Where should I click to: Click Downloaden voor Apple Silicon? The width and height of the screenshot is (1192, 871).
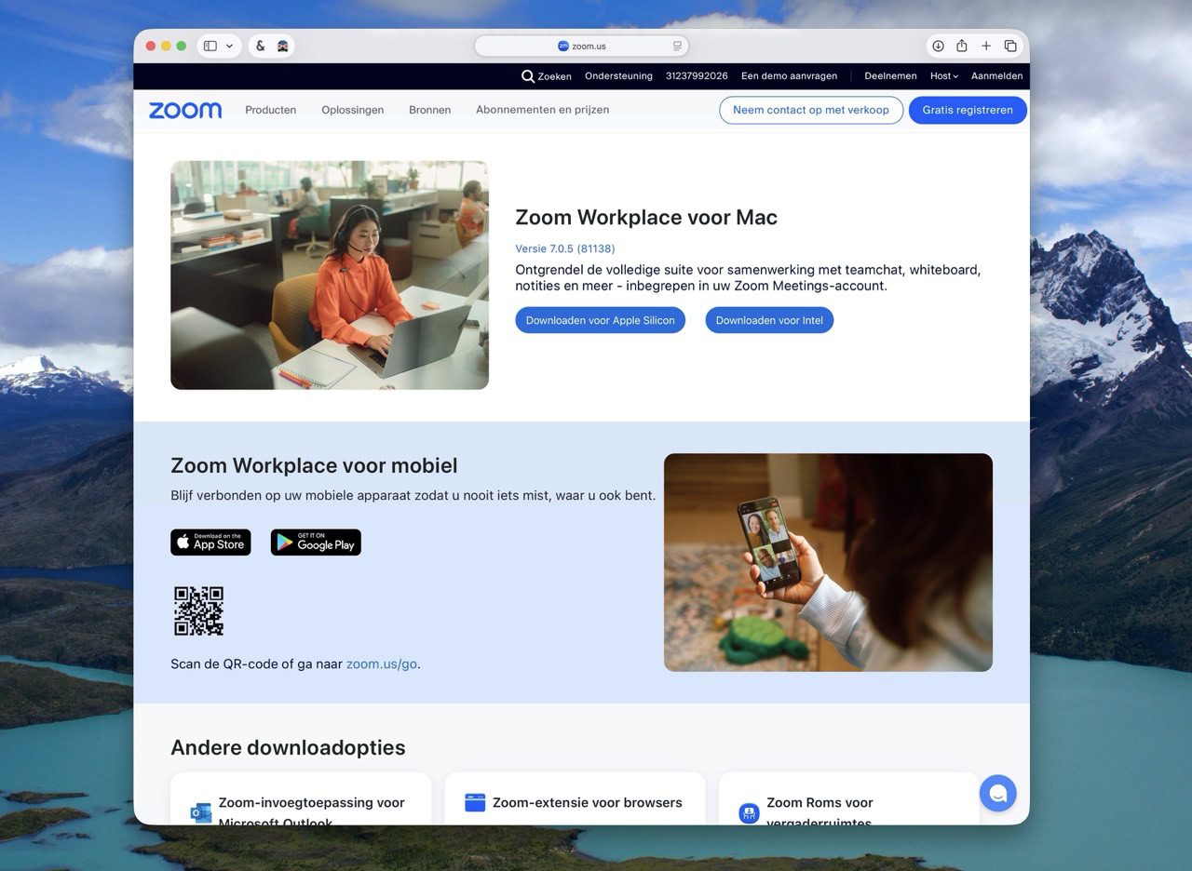tap(600, 320)
